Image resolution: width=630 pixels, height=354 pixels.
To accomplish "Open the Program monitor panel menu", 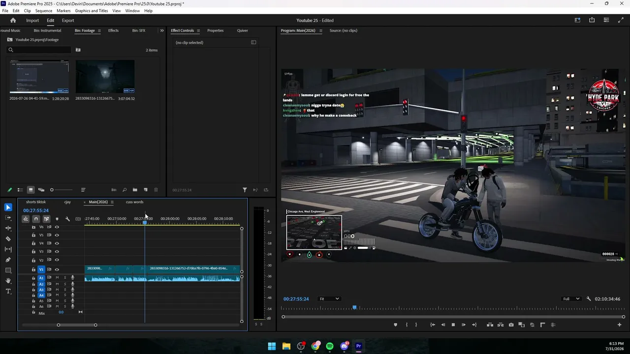I will [x=321, y=30].
